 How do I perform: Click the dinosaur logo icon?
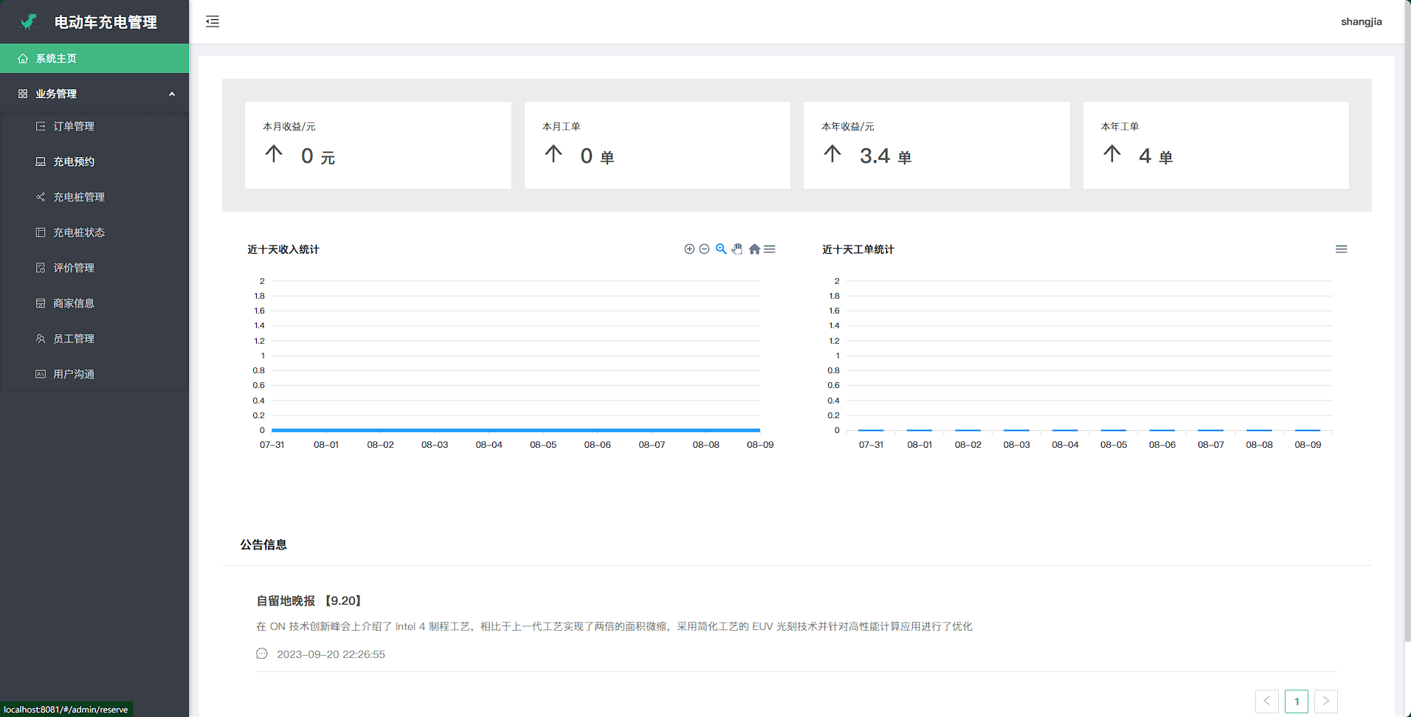(x=30, y=22)
